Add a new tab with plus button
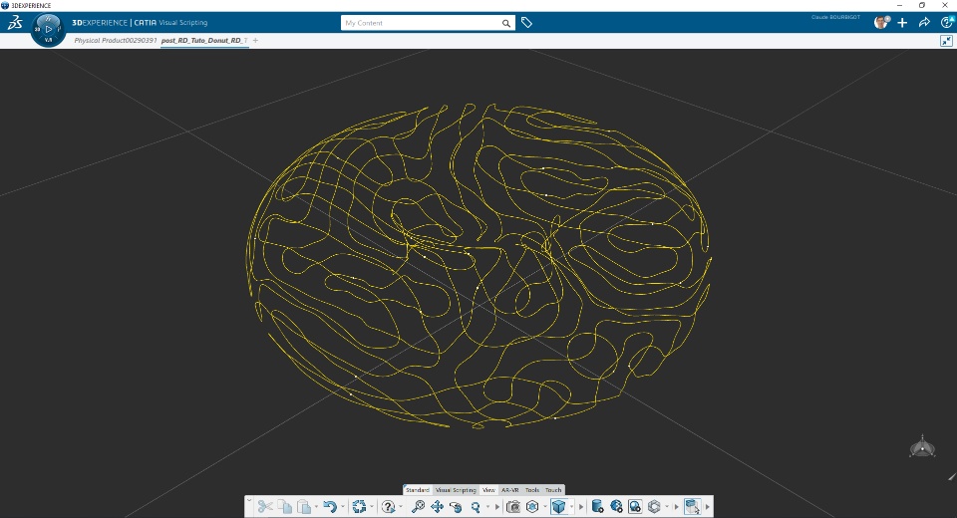 (256, 40)
